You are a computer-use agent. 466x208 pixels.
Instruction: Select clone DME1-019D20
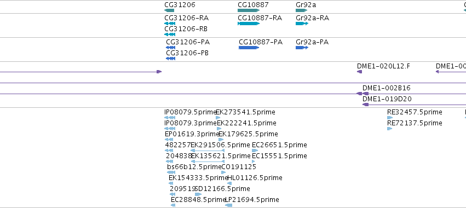(x=387, y=99)
